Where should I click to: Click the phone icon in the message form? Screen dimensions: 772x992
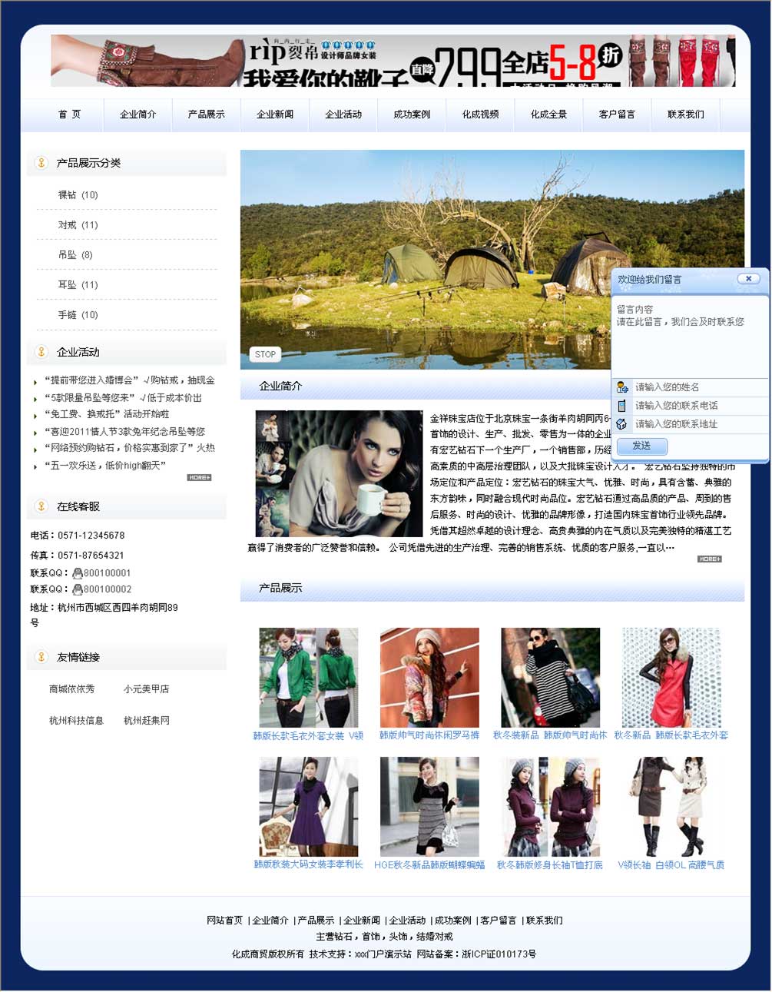coord(622,406)
